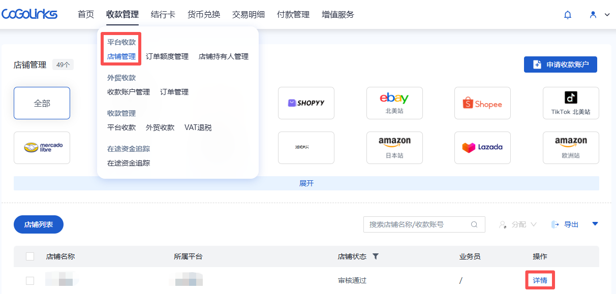
Task: Open 详情 for the first store
Action: [x=540, y=280]
